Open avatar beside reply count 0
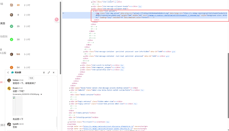Screen dimensions: 229x131 click(x=12, y=15)
